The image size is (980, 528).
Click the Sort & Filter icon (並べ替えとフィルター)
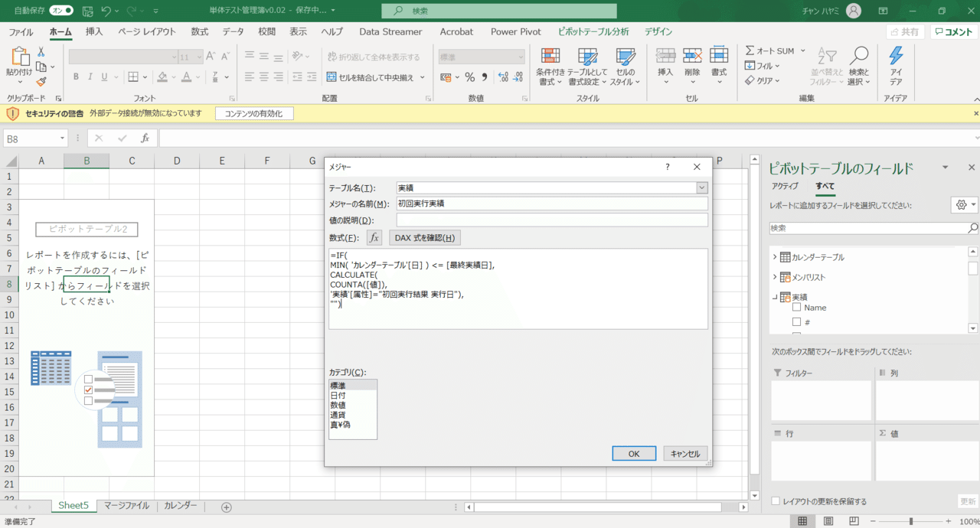827,56
